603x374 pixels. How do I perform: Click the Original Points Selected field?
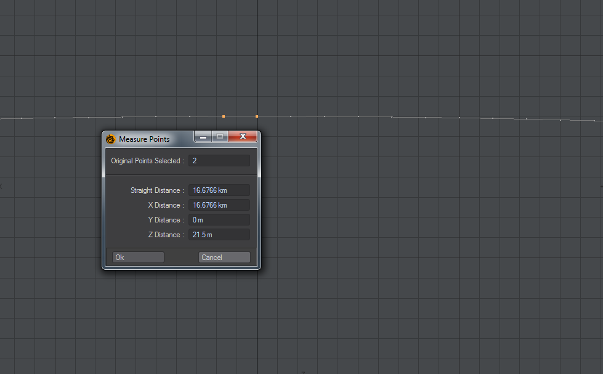click(x=219, y=160)
